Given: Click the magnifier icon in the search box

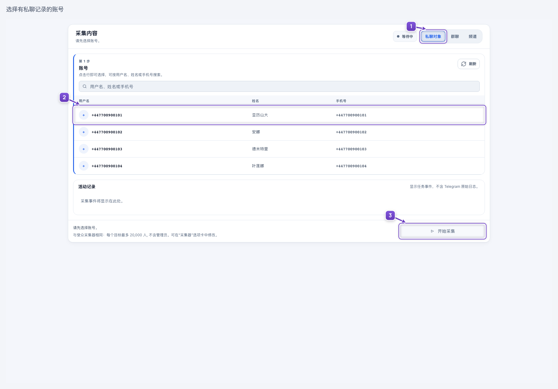Looking at the screenshot, I should 85,86.
